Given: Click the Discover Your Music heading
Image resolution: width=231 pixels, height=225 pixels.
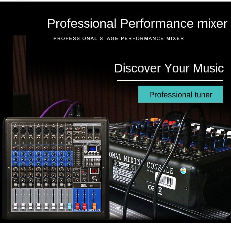Looking at the screenshot, I should pos(169,68).
